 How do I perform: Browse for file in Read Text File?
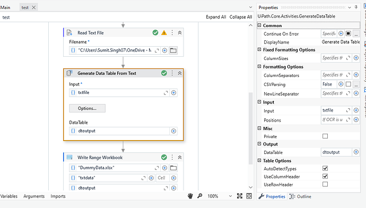tap(173, 50)
